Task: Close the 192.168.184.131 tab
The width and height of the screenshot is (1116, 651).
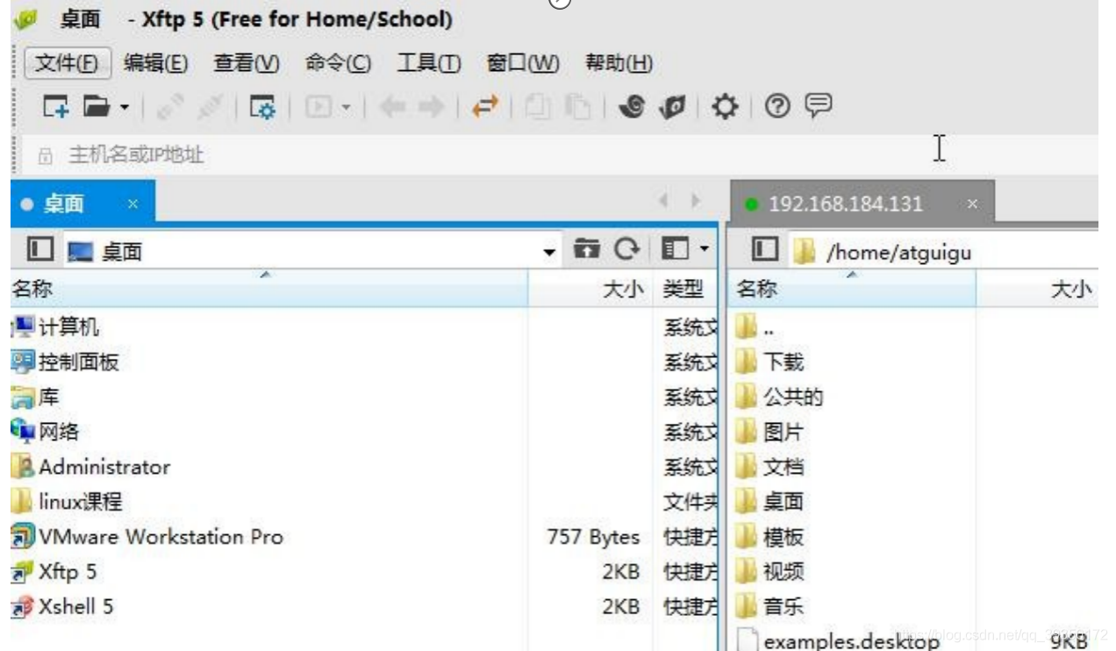Action: tap(971, 204)
